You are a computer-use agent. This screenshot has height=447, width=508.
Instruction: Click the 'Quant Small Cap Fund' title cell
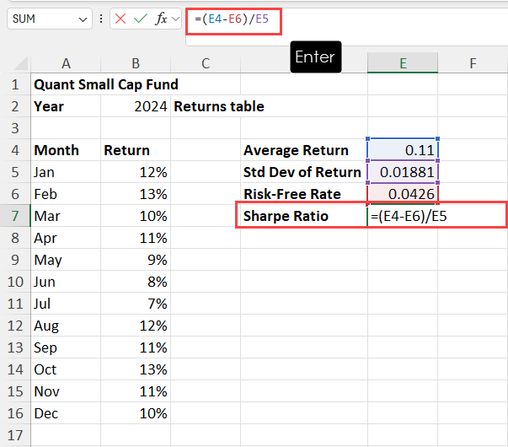tap(106, 84)
